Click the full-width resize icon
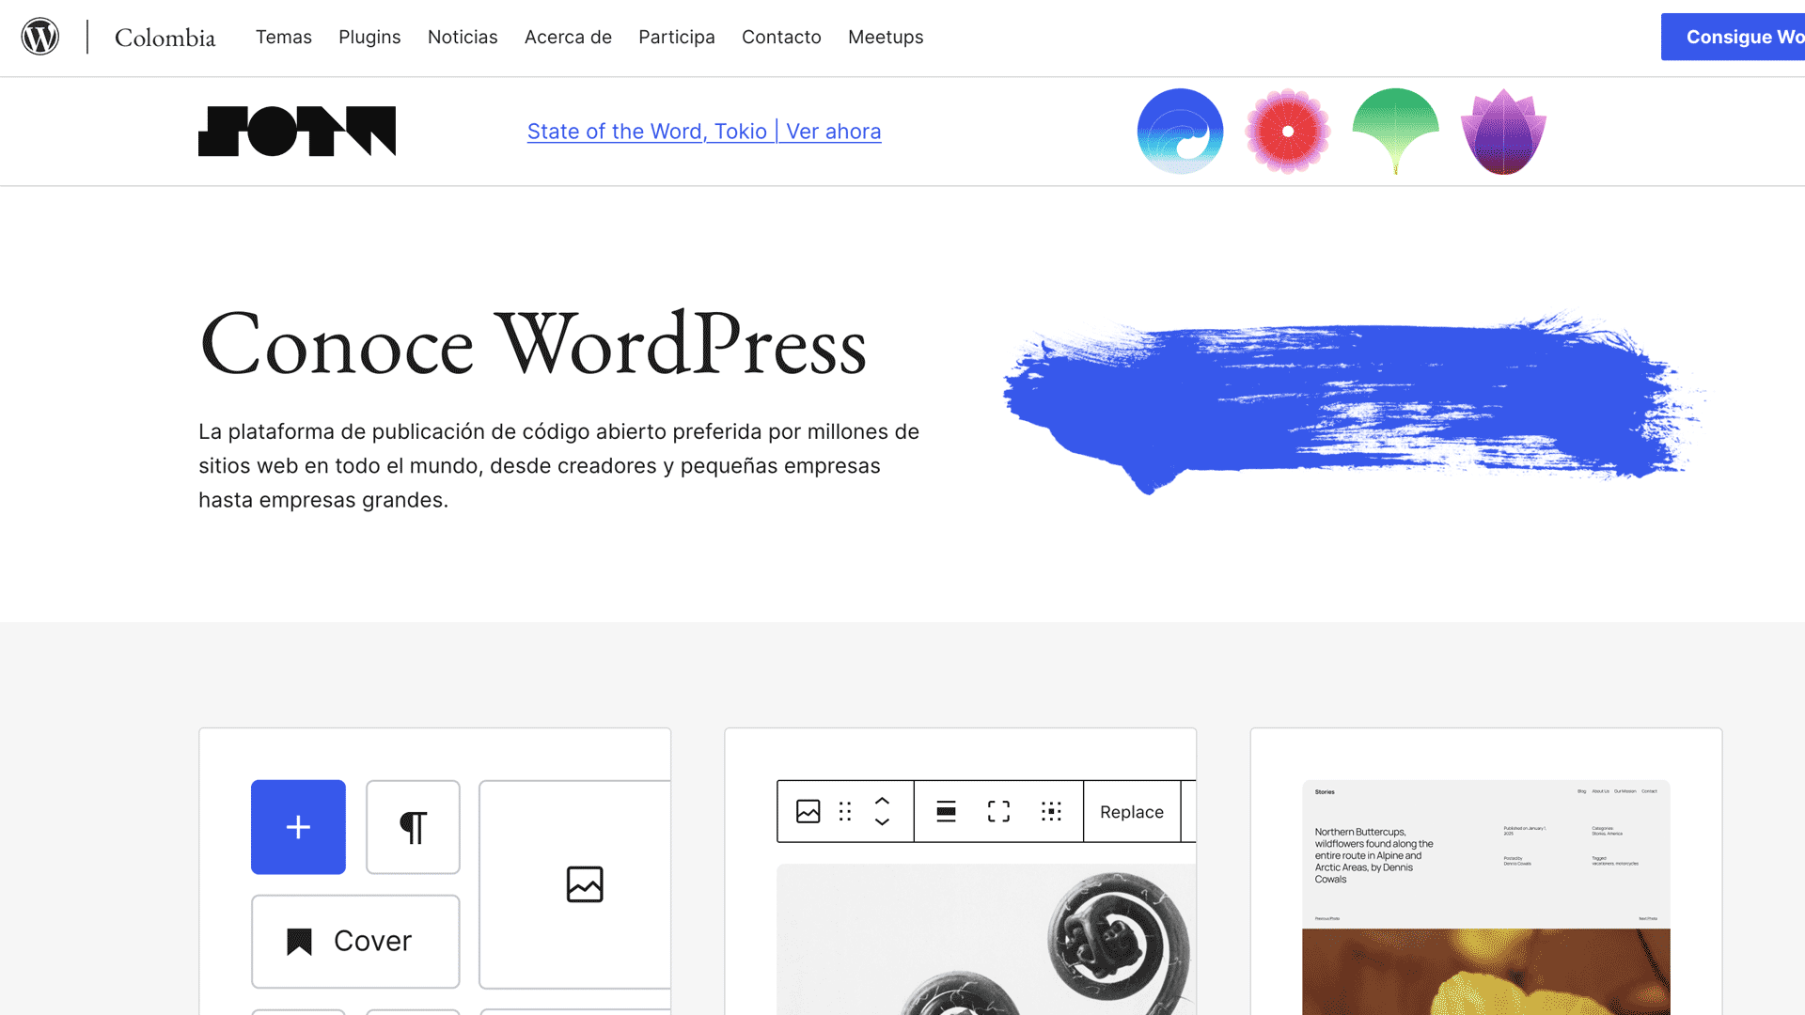 [998, 811]
